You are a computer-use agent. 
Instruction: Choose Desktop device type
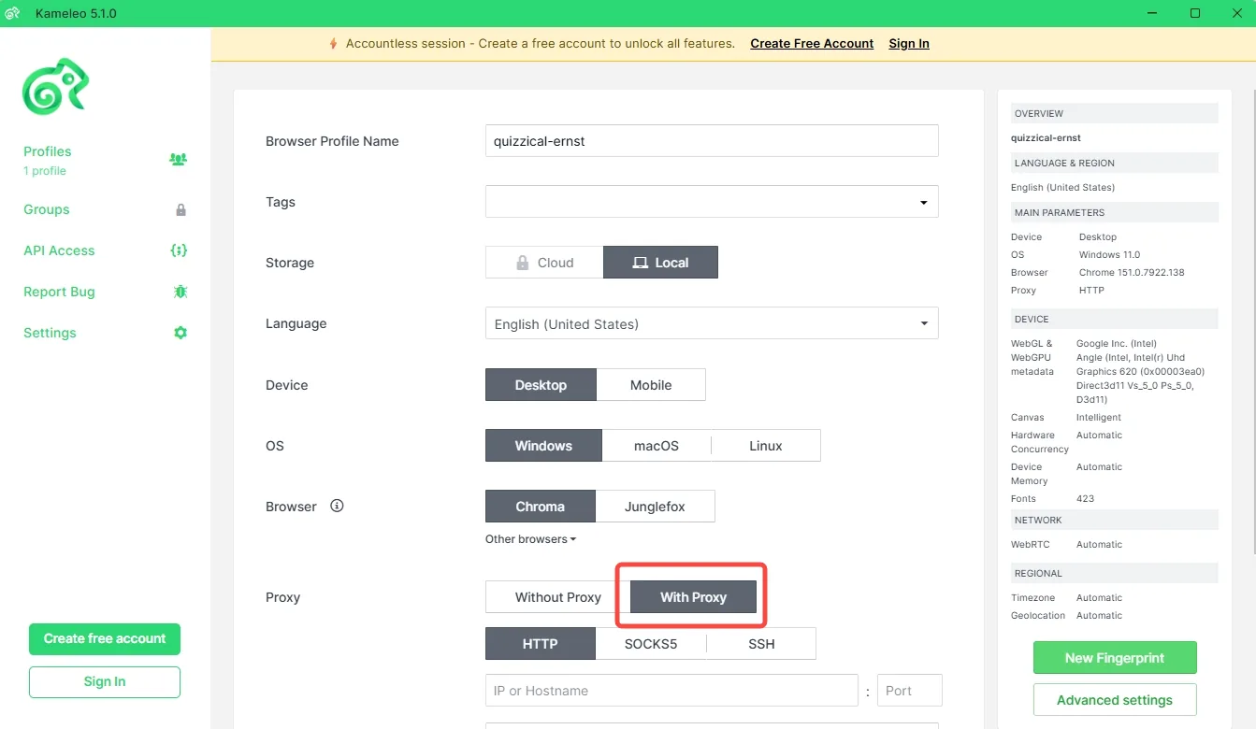click(541, 385)
